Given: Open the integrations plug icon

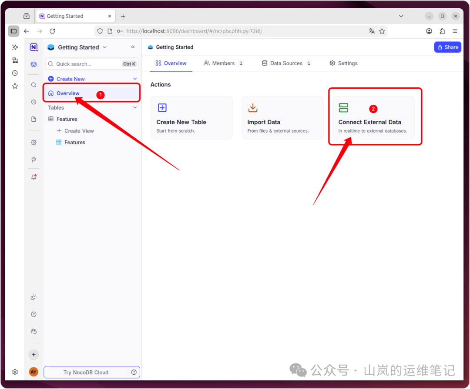Looking at the screenshot, I should [34, 160].
